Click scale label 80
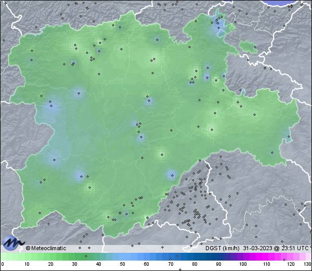The height and width of the screenshot is (271, 312). 194,264
